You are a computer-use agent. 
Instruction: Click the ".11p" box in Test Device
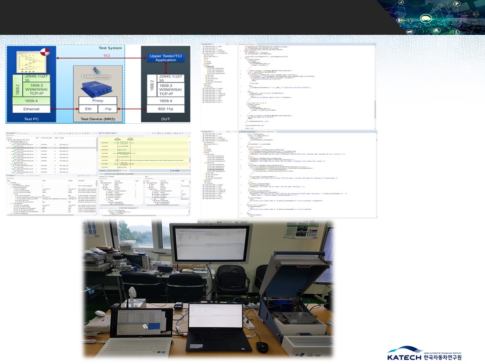click(107, 109)
